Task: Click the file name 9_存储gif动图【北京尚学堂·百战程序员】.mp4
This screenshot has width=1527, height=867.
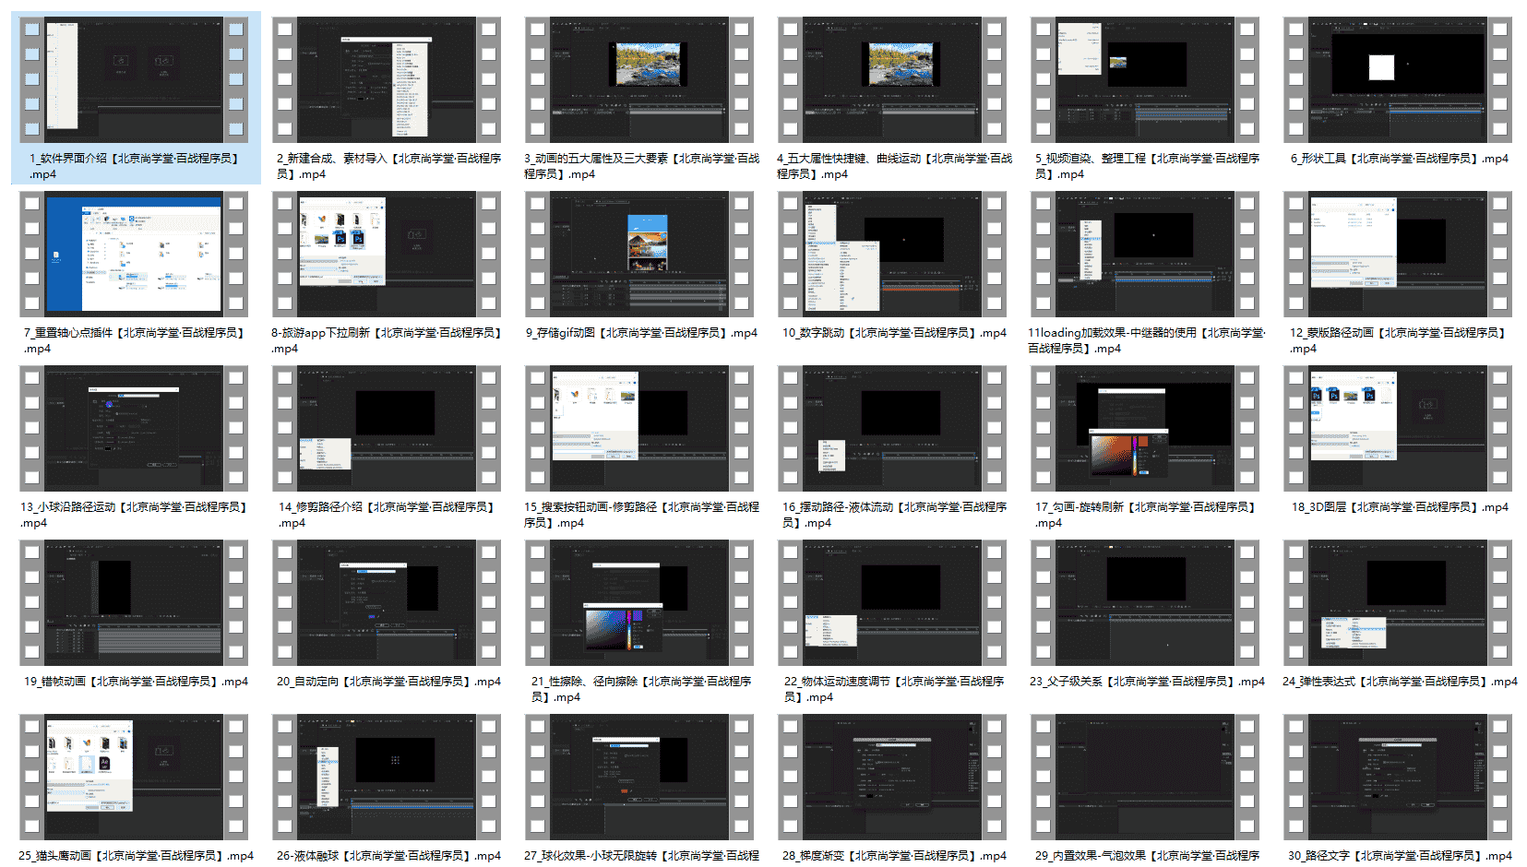Action: [x=641, y=333]
